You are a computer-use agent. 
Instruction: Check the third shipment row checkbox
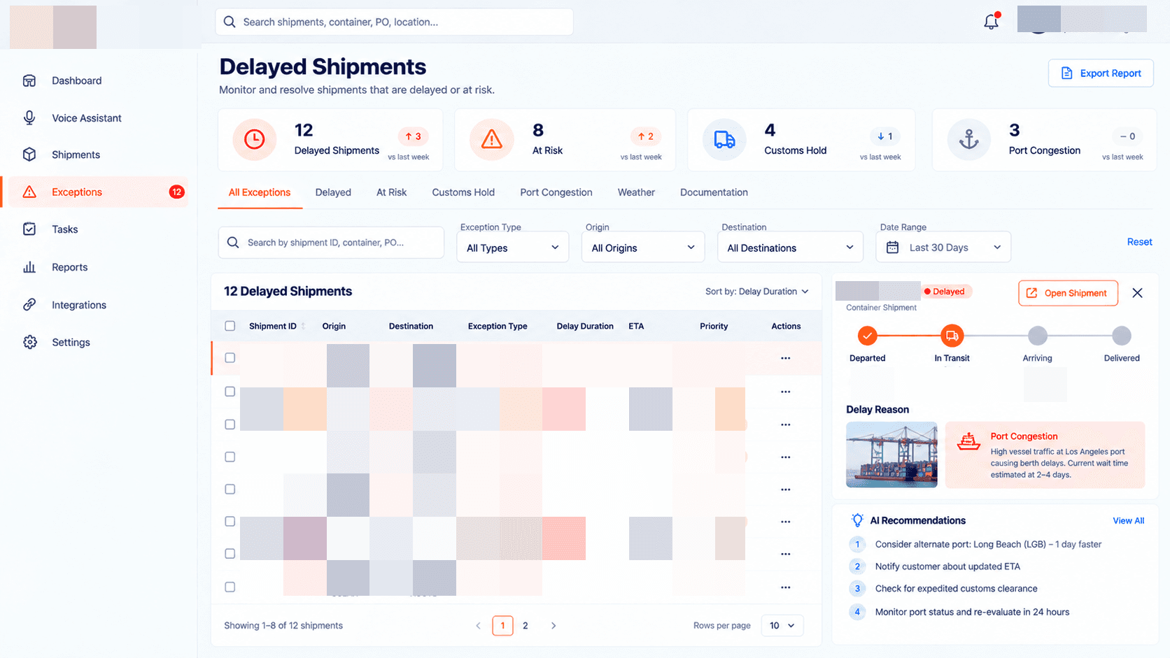230,424
